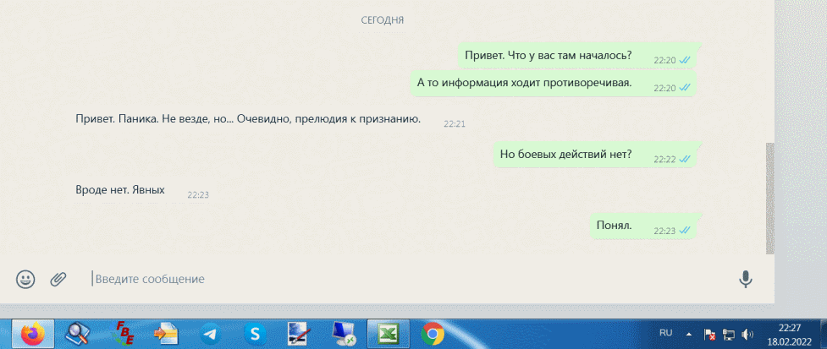Type in the 'Введите сообщение' message field

click(x=406, y=279)
